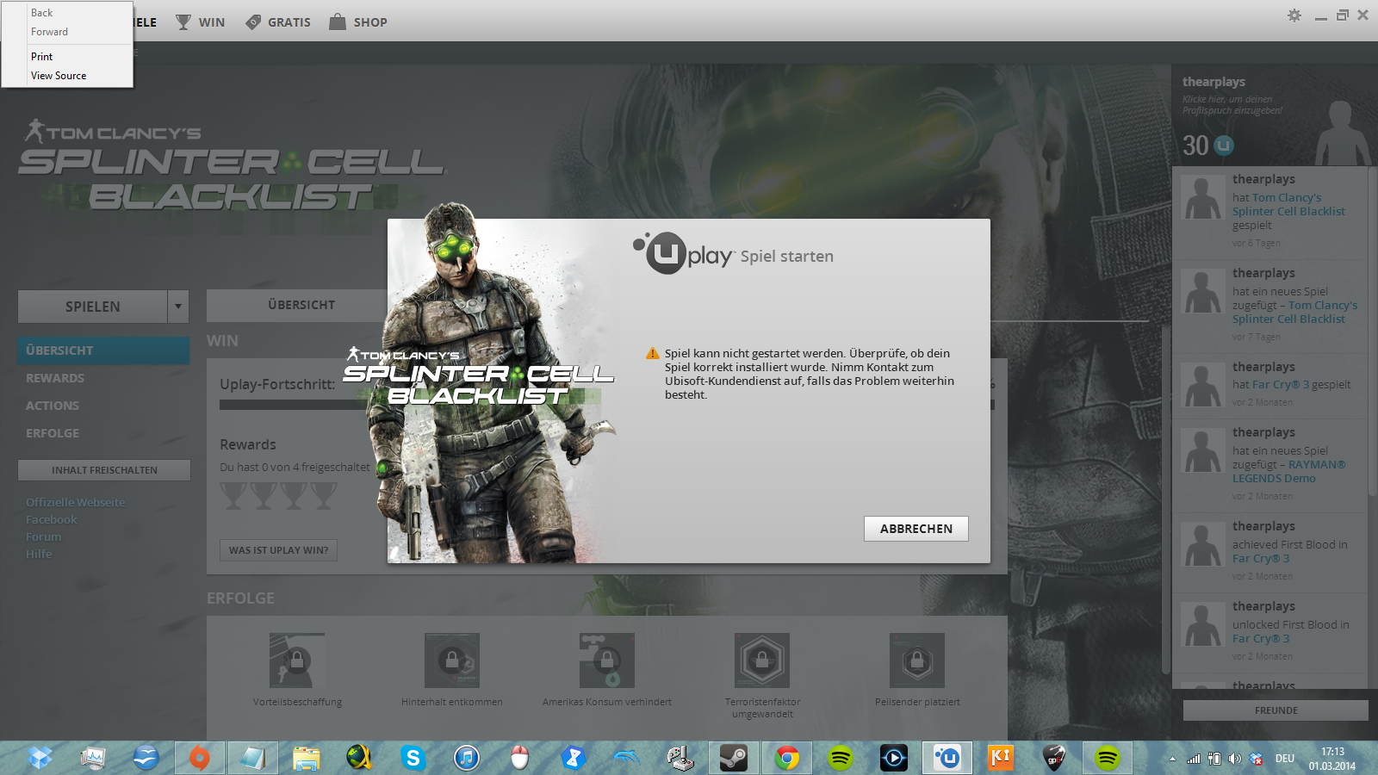Click the Hinterhalt entkommen achievement icon
Image resolution: width=1378 pixels, height=775 pixels.
(x=452, y=660)
